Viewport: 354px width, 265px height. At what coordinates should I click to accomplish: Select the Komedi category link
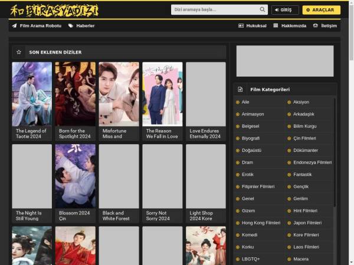[250, 235]
